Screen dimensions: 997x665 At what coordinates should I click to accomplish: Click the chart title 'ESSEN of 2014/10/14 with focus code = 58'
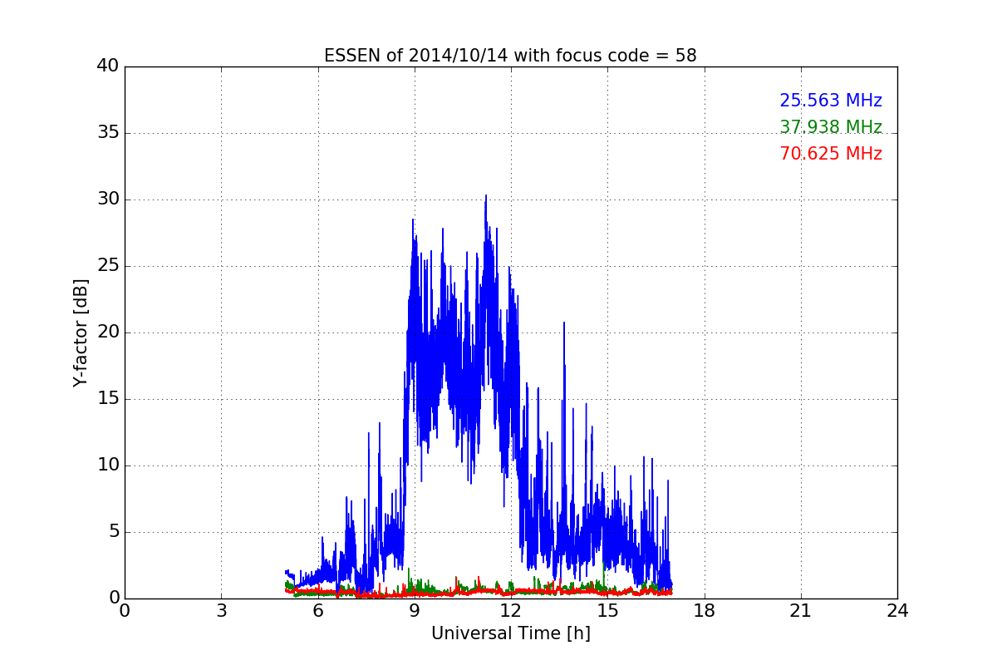point(510,56)
